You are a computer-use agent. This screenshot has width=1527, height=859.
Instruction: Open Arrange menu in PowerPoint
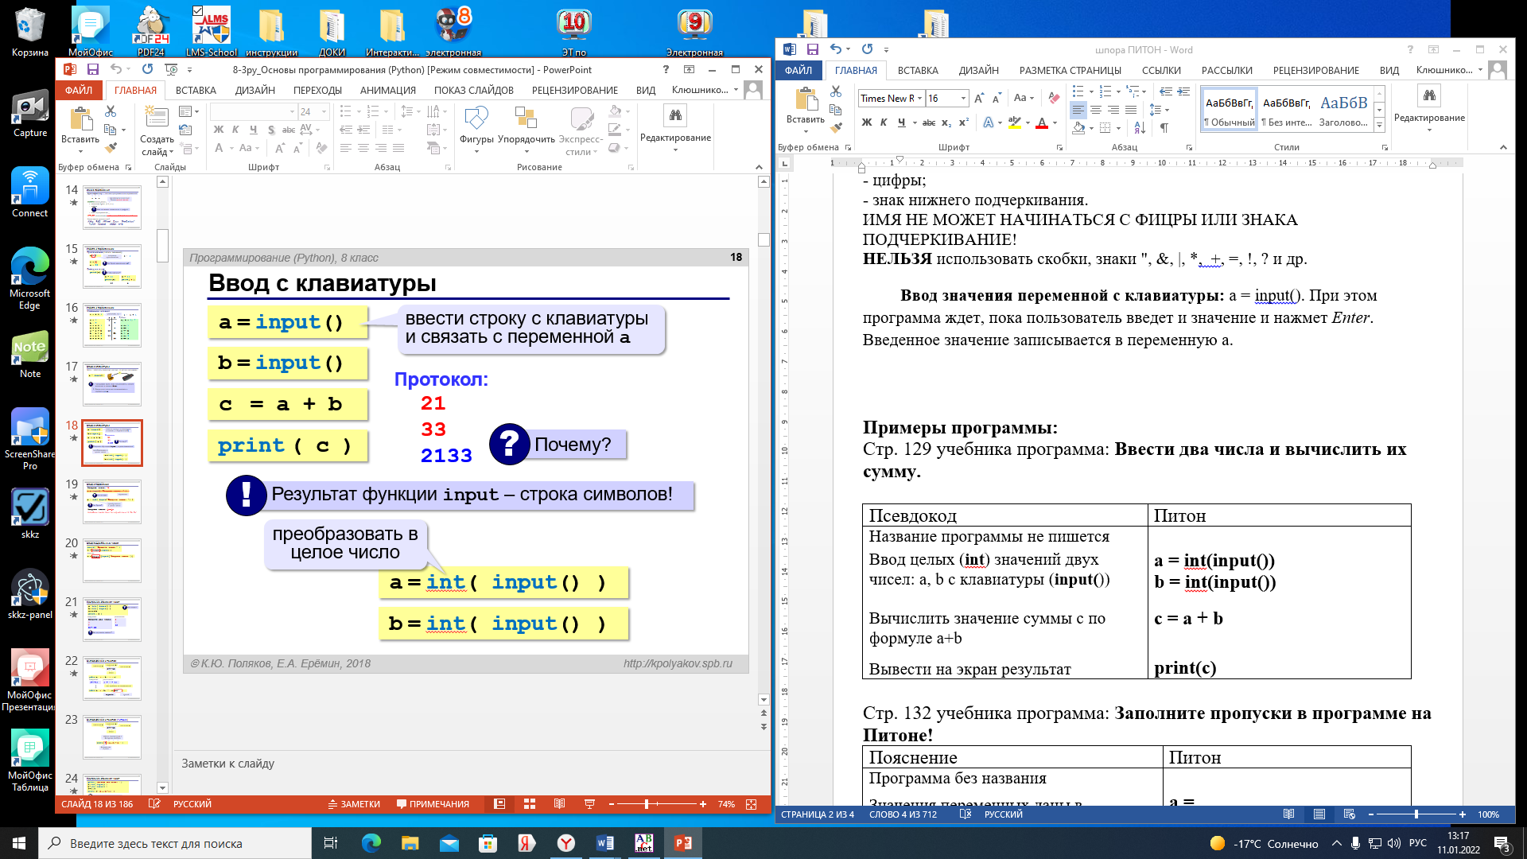526,127
